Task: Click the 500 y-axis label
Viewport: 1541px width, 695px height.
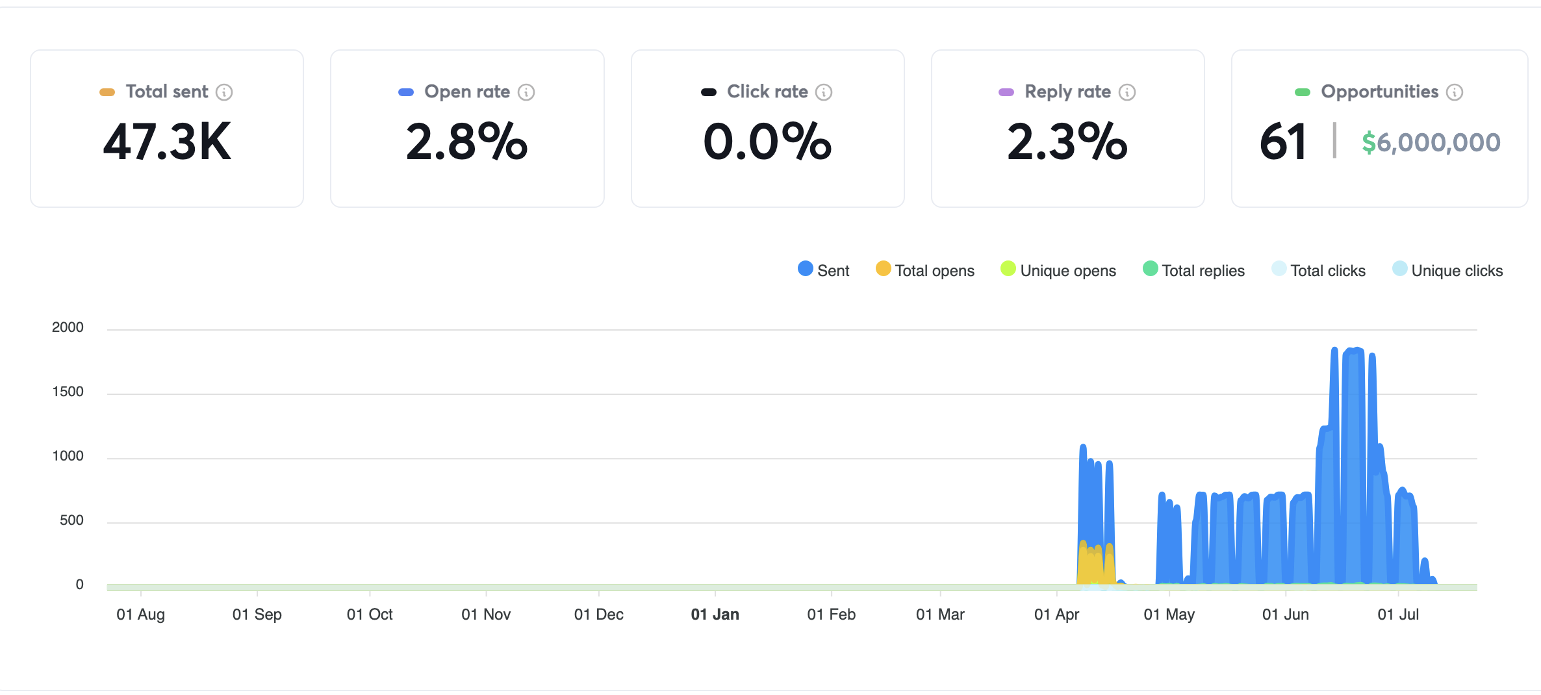Action: point(71,520)
